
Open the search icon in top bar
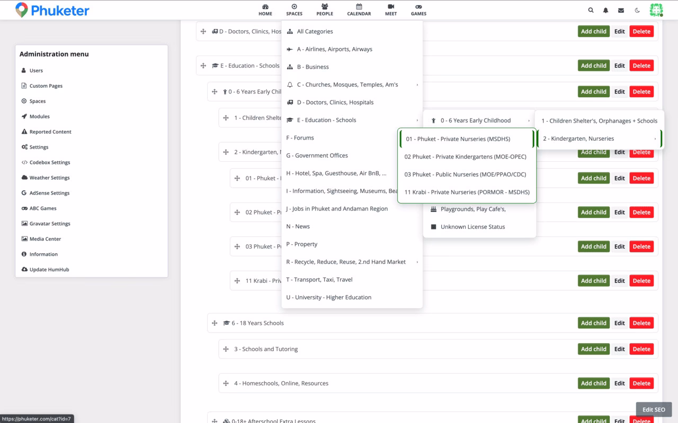[591, 10]
